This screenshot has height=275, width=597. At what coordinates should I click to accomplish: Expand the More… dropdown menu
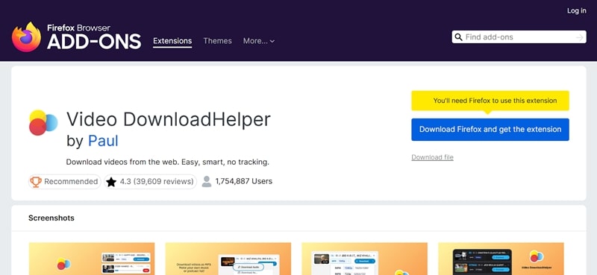tap(259, 41)
